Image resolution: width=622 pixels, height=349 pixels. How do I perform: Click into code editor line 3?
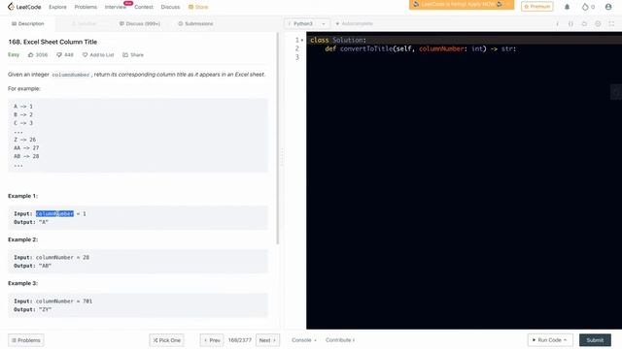(x=464, y=57)
